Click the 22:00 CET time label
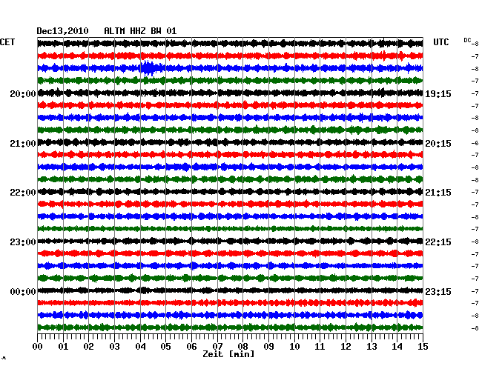This screenshot has height=366, width=482. pos(23,193)
